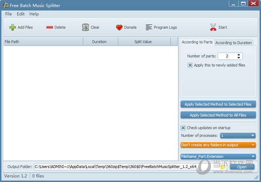Switch to the According to Parts tab
This screenshot has width=261, height=182.
(197, 42)
